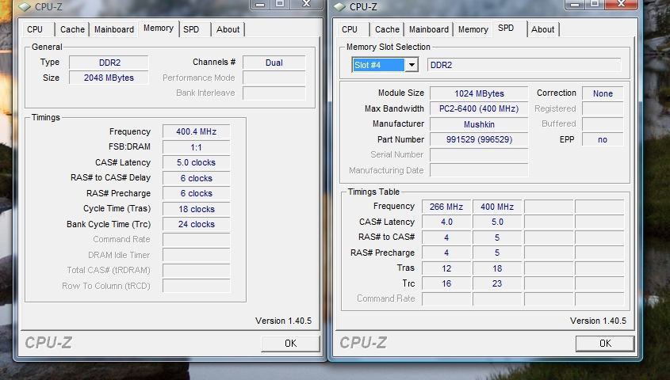This screenshot has height=380, width=670.
Task: Click Version 1.40.5 text in left window
Action: 283,321
